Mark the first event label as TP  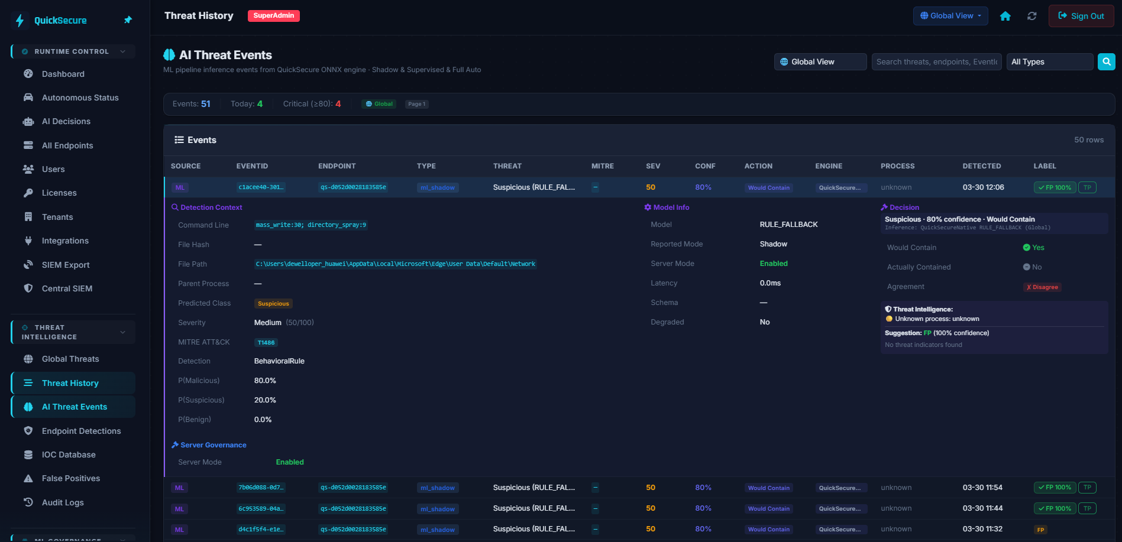pyautogui.click(x=1087, y=187)
